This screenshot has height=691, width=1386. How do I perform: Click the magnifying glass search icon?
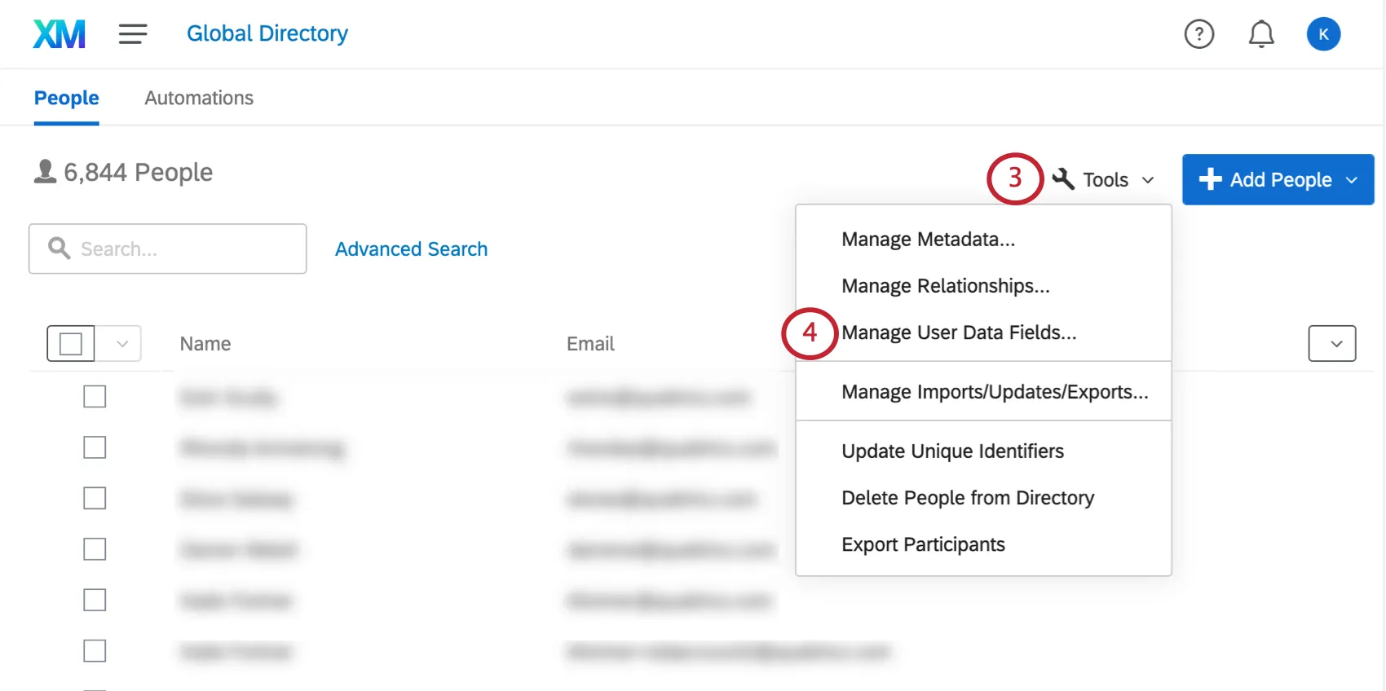point(59,248)
